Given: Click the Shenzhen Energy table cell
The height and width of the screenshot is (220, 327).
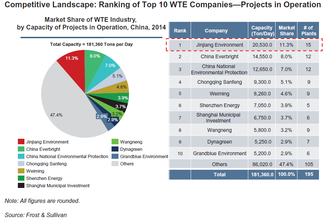Looking at the screenshot, I should click(x=219, y=105).
